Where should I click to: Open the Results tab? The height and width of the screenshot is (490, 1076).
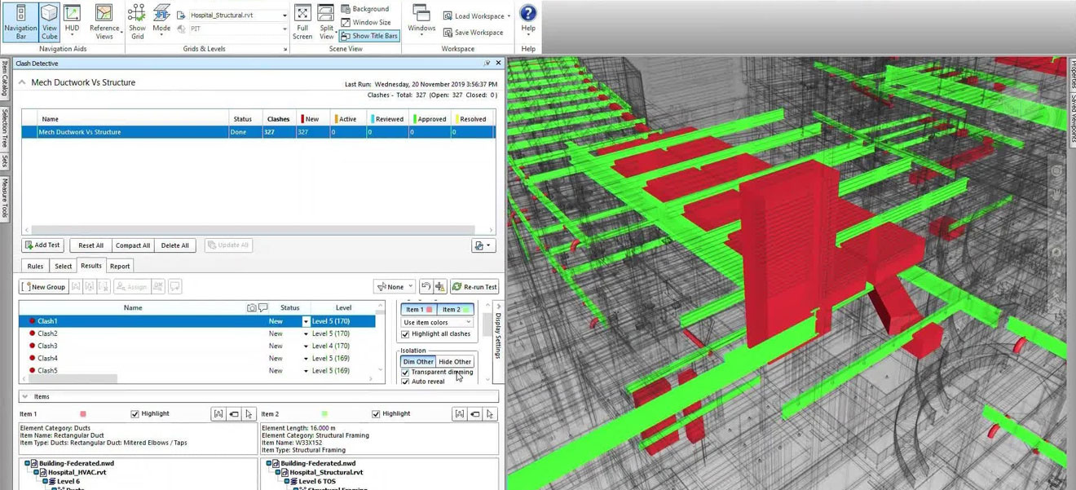pos(91,266)
